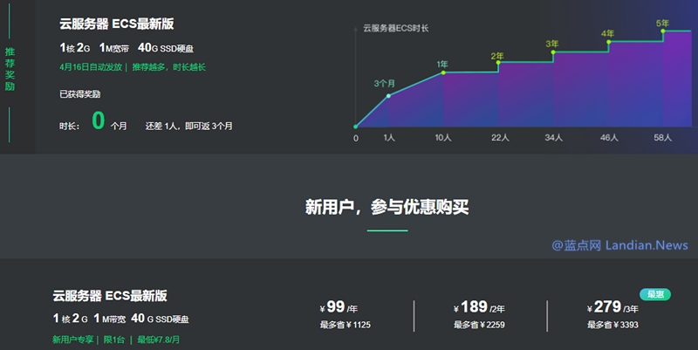The width and height of the screenshot is (698, 350).
Task: Click 新用户专享 green text in bottom section
Action: (x=72, y=339)
